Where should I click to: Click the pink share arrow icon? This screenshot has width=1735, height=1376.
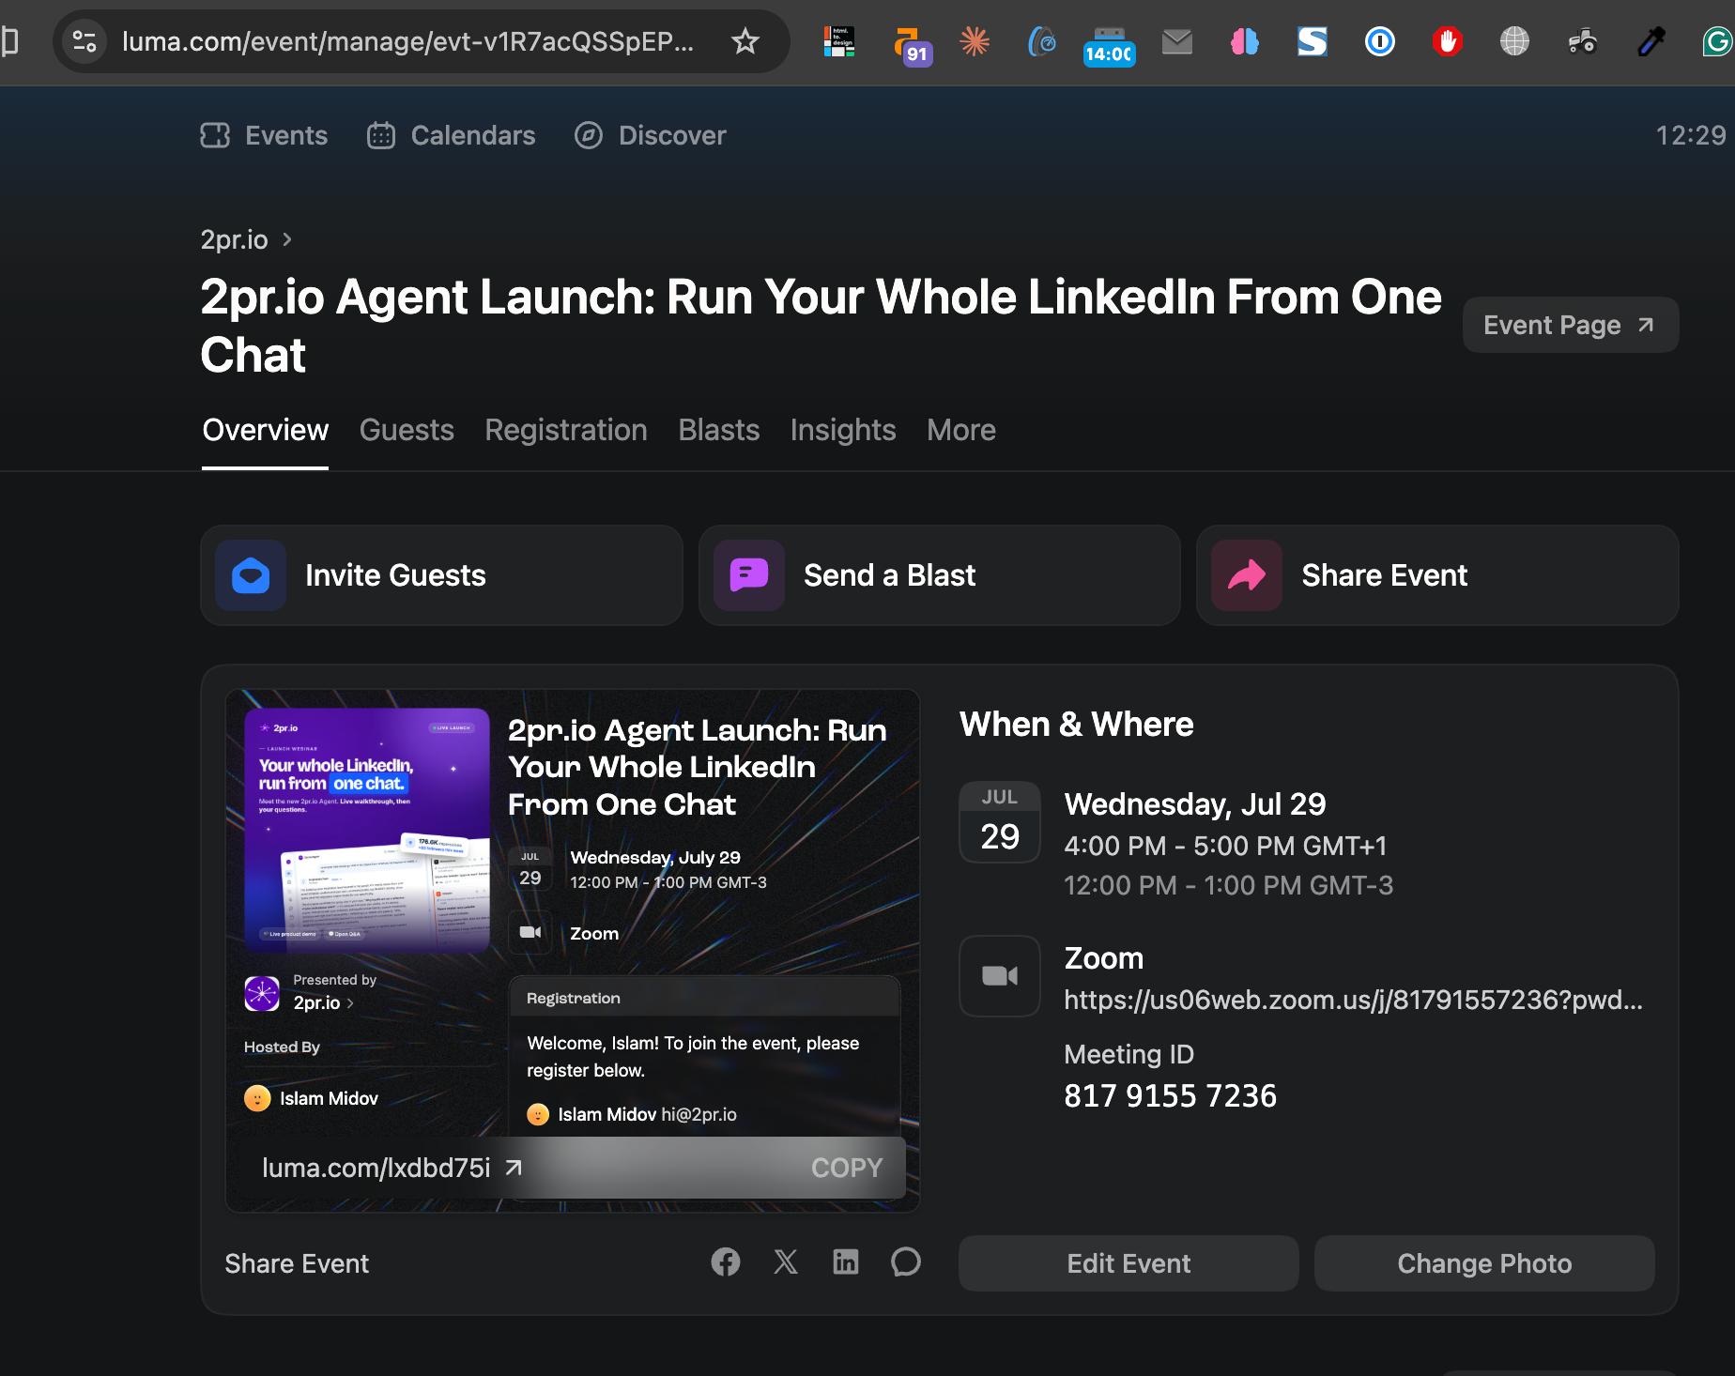[x=1247, y=575]
